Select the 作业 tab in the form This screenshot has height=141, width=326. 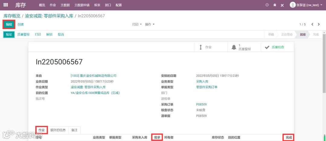42,130
